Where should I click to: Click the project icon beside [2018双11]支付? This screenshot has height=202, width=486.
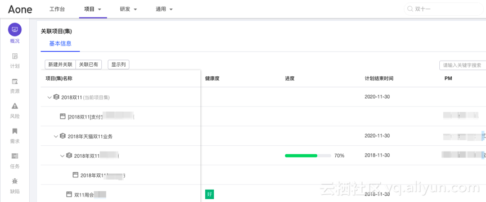click(62, 116)
